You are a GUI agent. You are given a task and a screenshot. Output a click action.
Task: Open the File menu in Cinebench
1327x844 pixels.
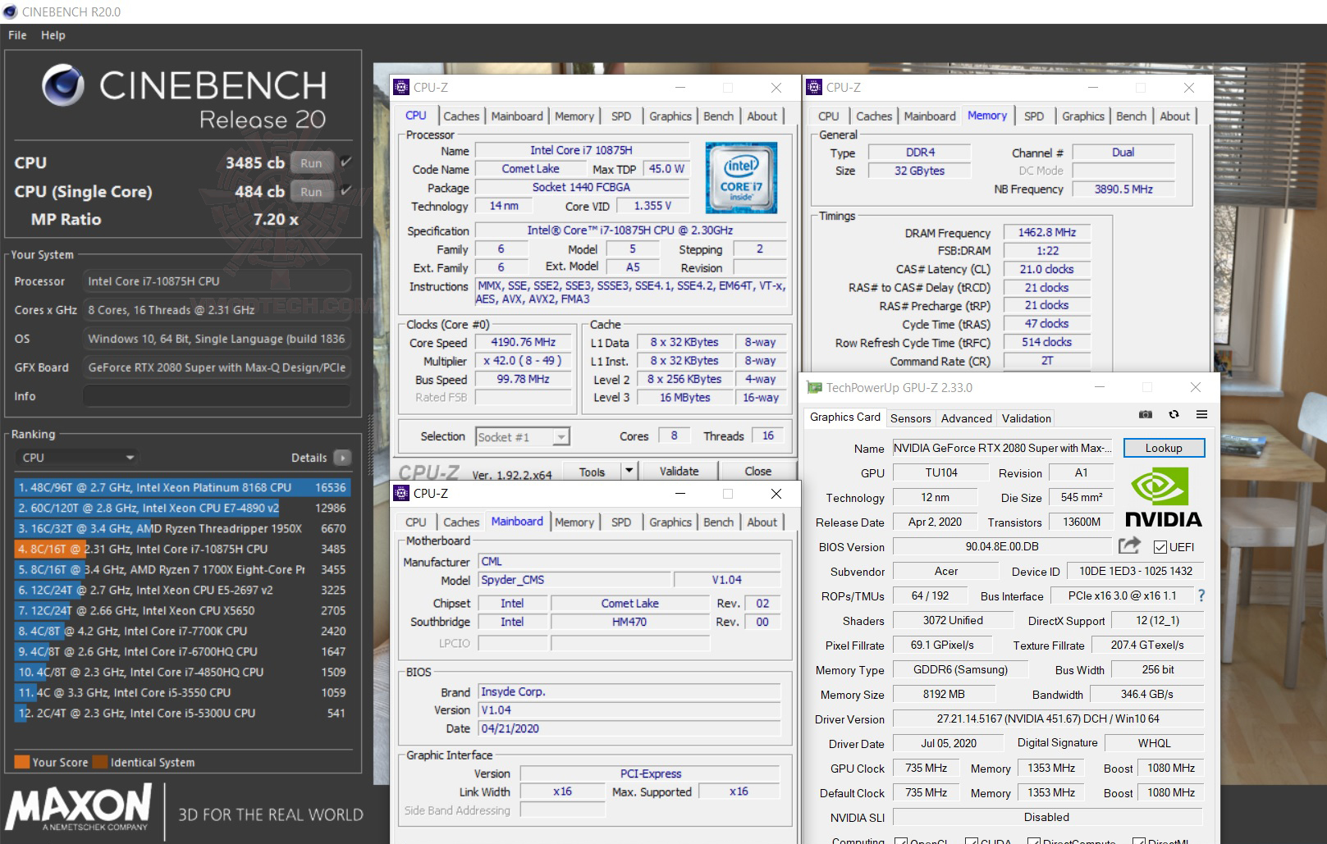tap(17, 35)
